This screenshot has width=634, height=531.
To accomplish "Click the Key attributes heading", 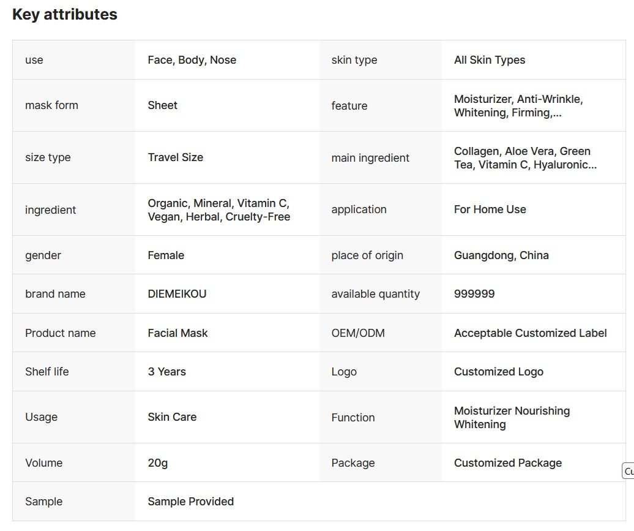I will [x=65, y=15].
